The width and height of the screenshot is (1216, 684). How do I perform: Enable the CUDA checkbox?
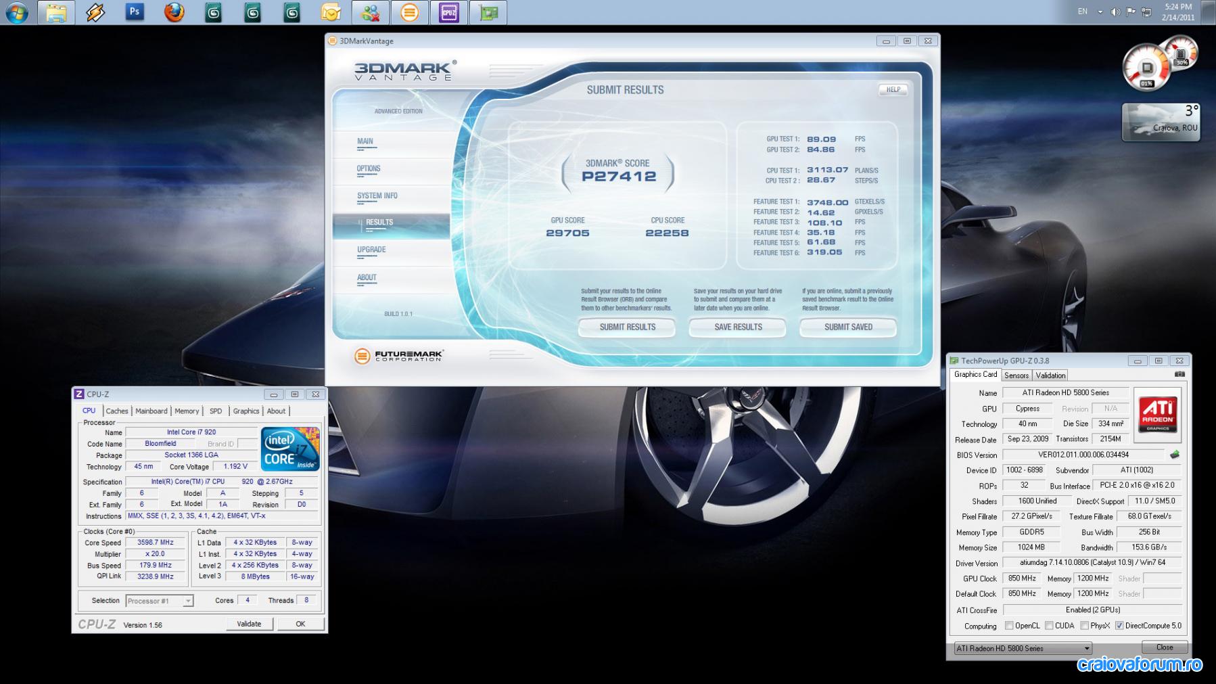1049,626
